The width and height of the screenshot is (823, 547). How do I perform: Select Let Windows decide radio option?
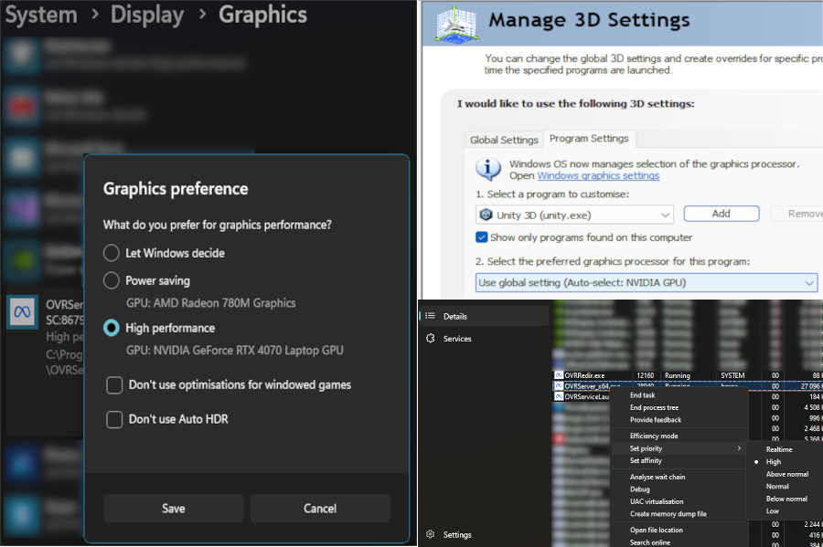(x=112, y=253)
